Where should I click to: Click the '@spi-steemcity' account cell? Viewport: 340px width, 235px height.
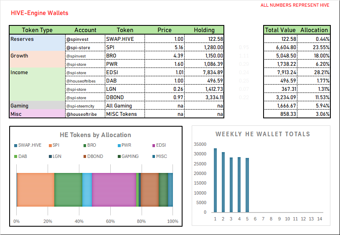coord(85,106)
